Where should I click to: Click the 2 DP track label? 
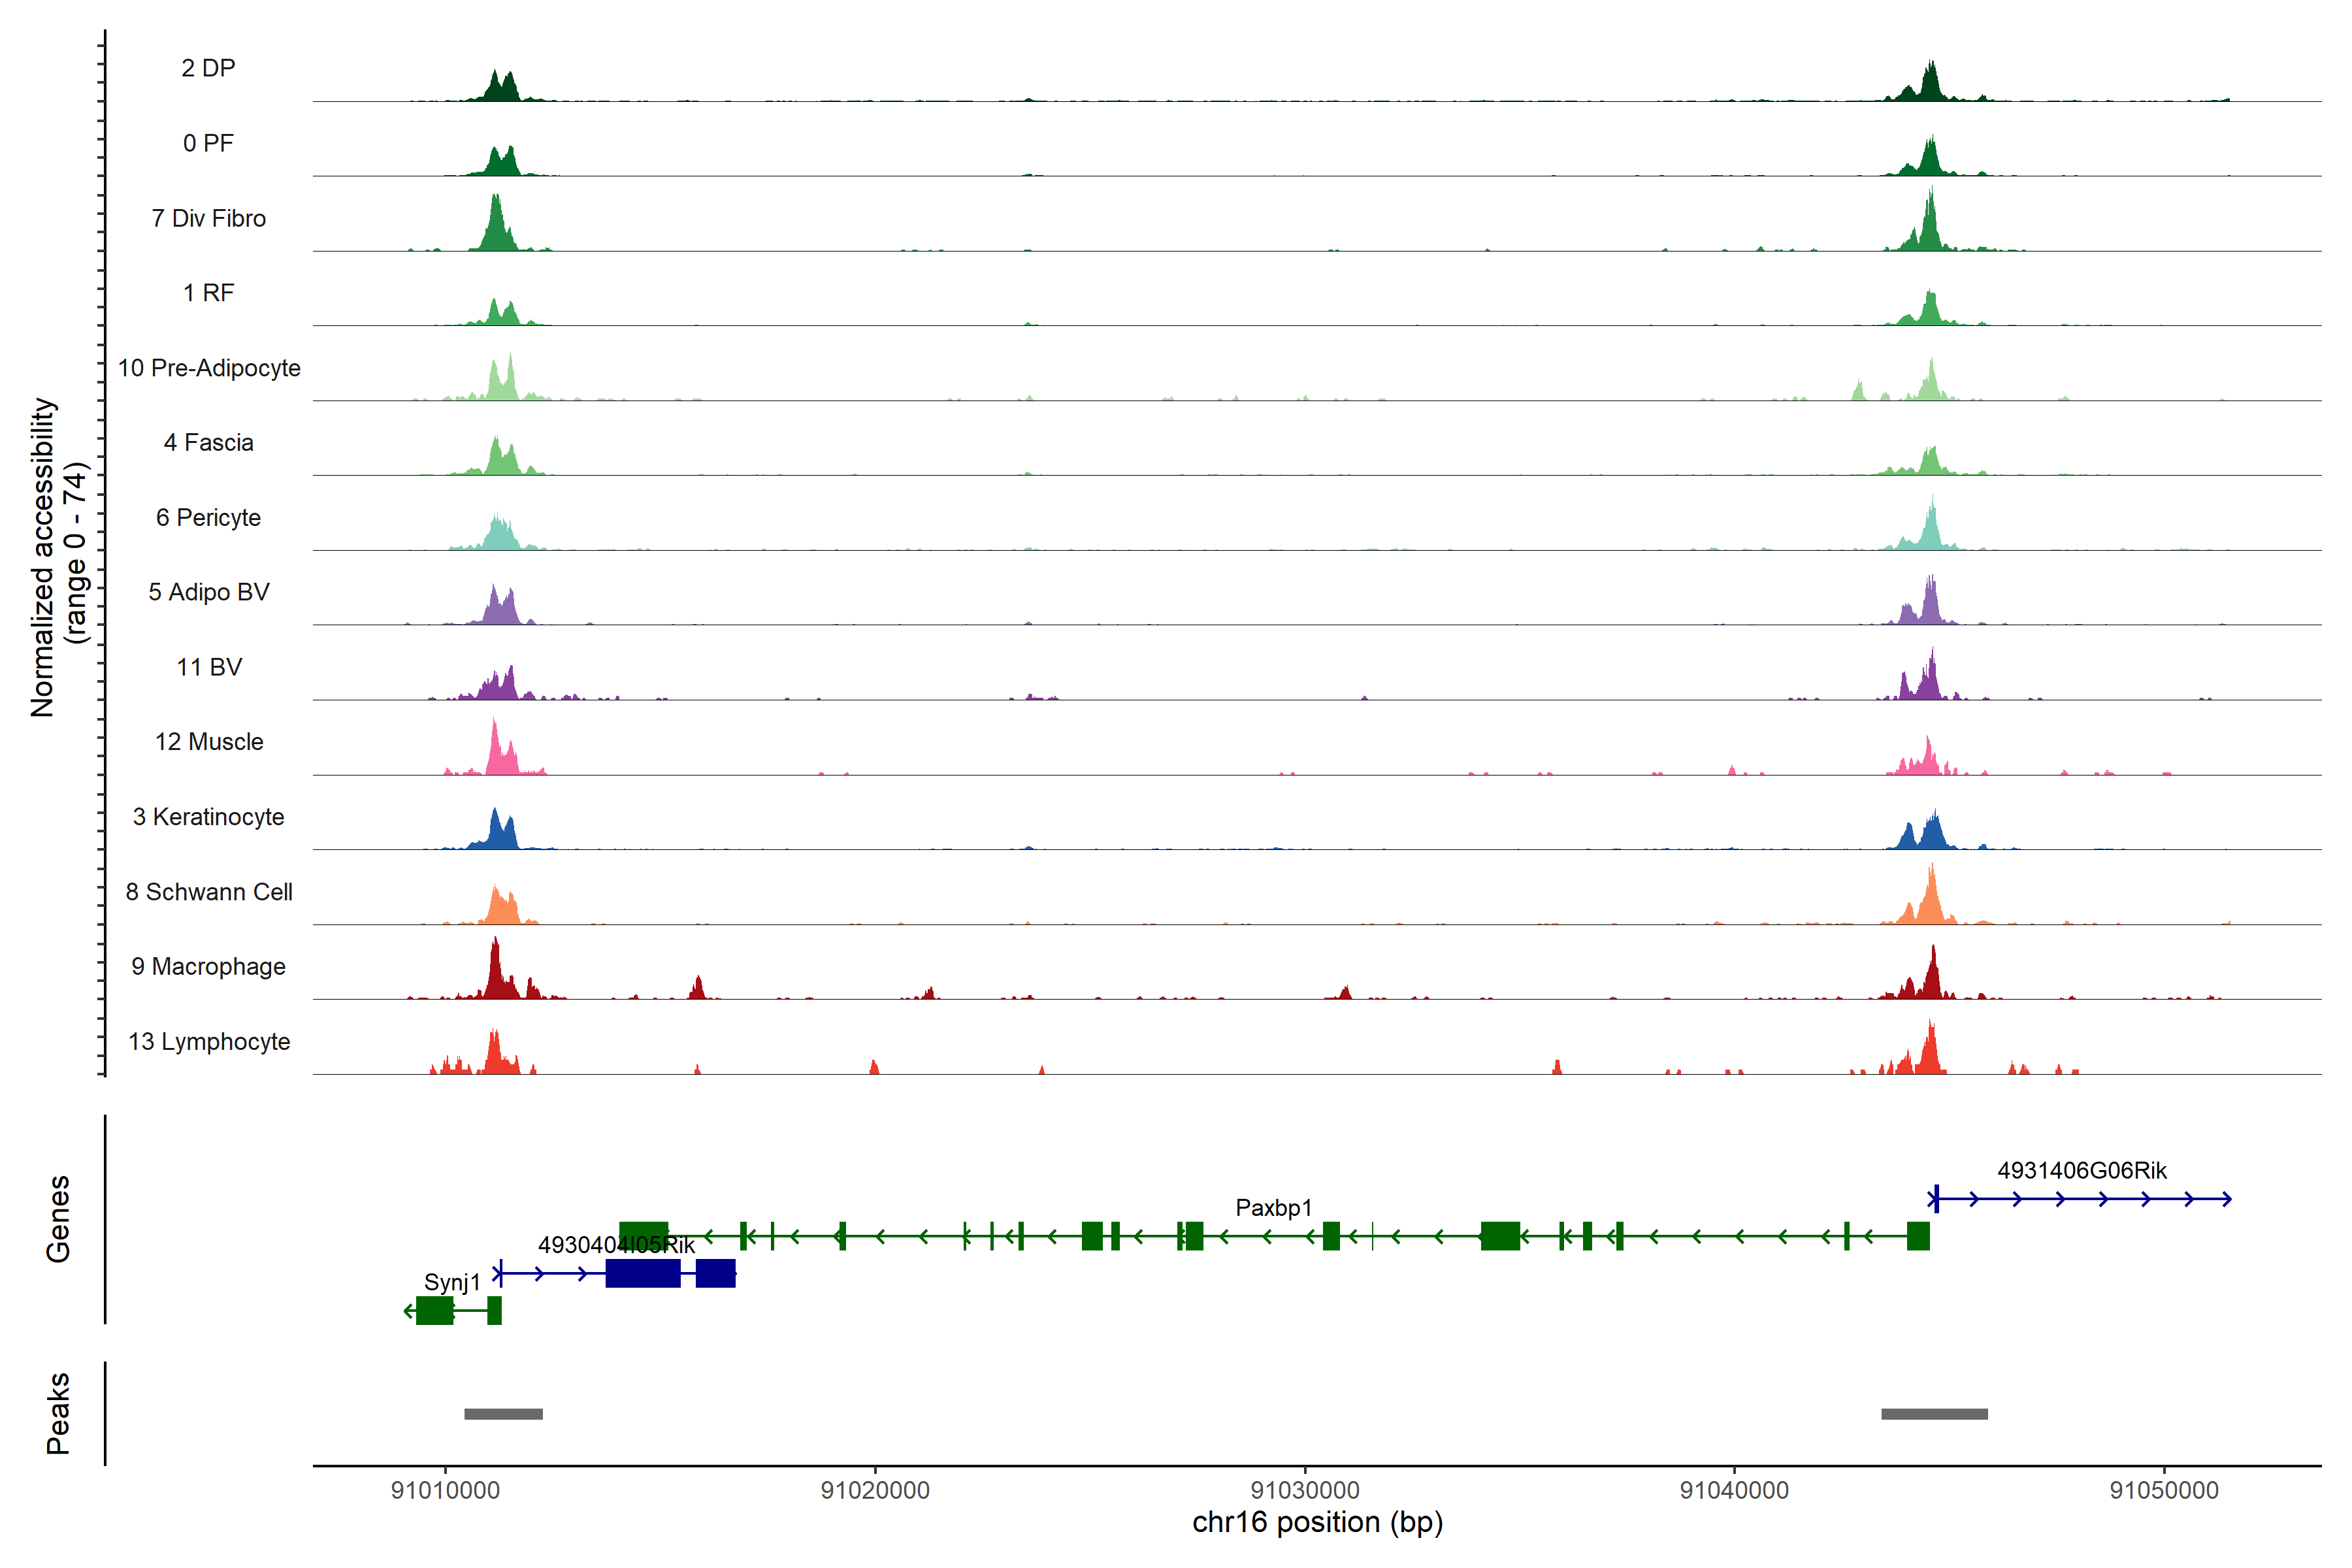coord(208,68)
